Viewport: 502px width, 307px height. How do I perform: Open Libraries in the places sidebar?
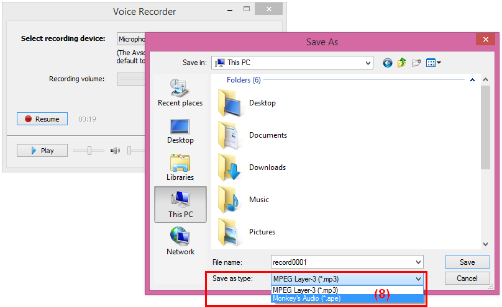pos(180,167)
